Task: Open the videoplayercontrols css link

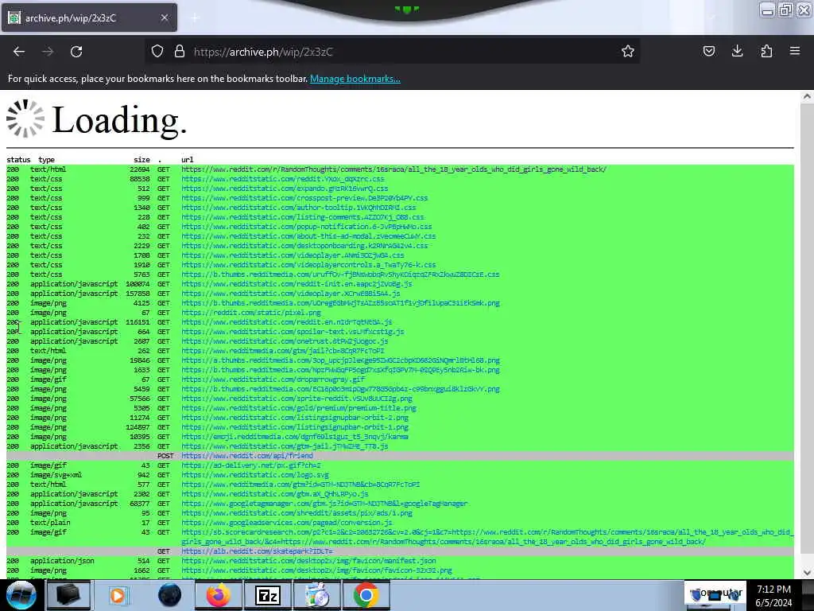Action: pyautogui.click(x=308, y=265)
